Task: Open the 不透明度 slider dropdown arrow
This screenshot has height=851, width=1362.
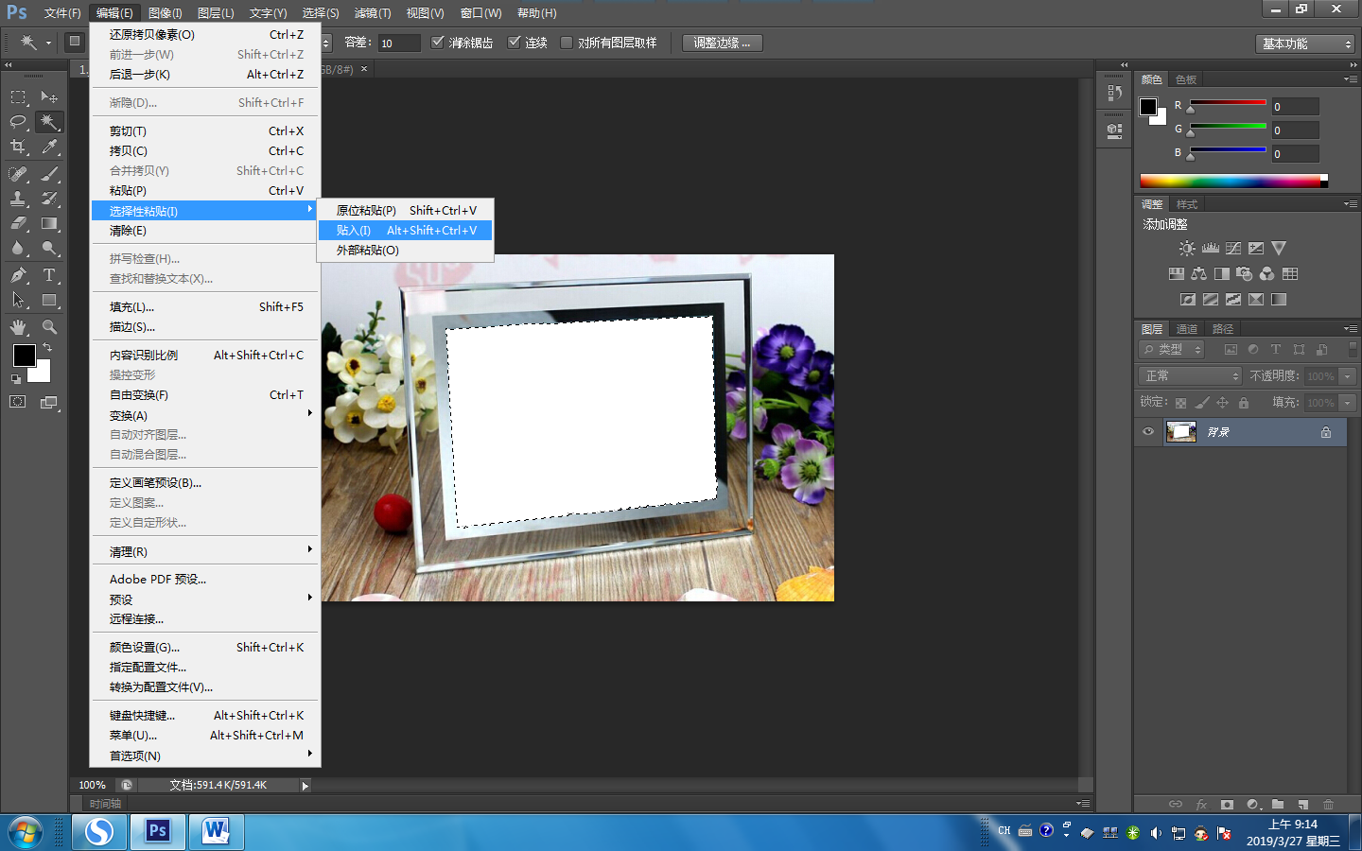Action: click(1348, 376)
